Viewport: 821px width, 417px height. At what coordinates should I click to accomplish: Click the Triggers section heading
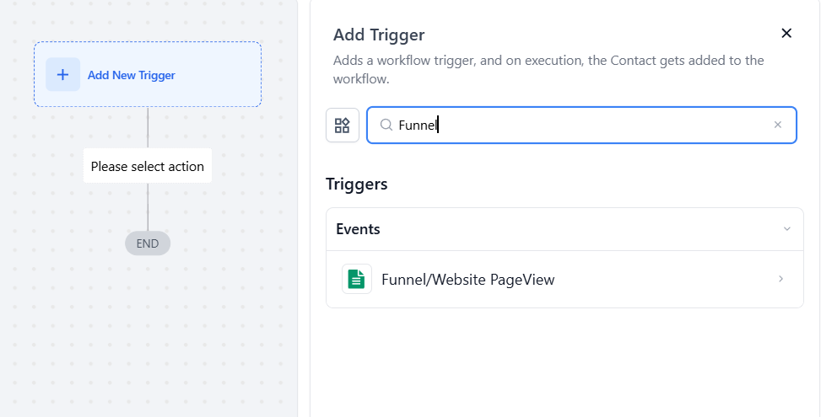click(357, 184)
